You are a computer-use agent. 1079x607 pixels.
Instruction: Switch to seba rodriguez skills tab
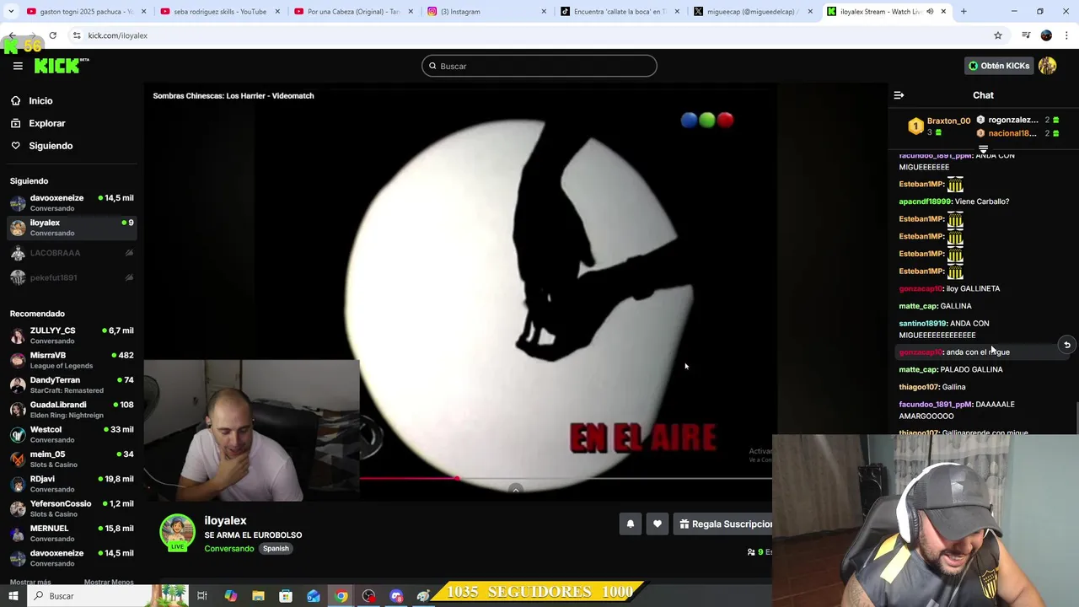point(220,12)
